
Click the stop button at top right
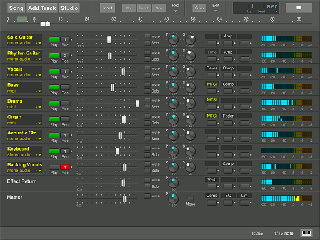pyautogui.click(x=299, y=8)
